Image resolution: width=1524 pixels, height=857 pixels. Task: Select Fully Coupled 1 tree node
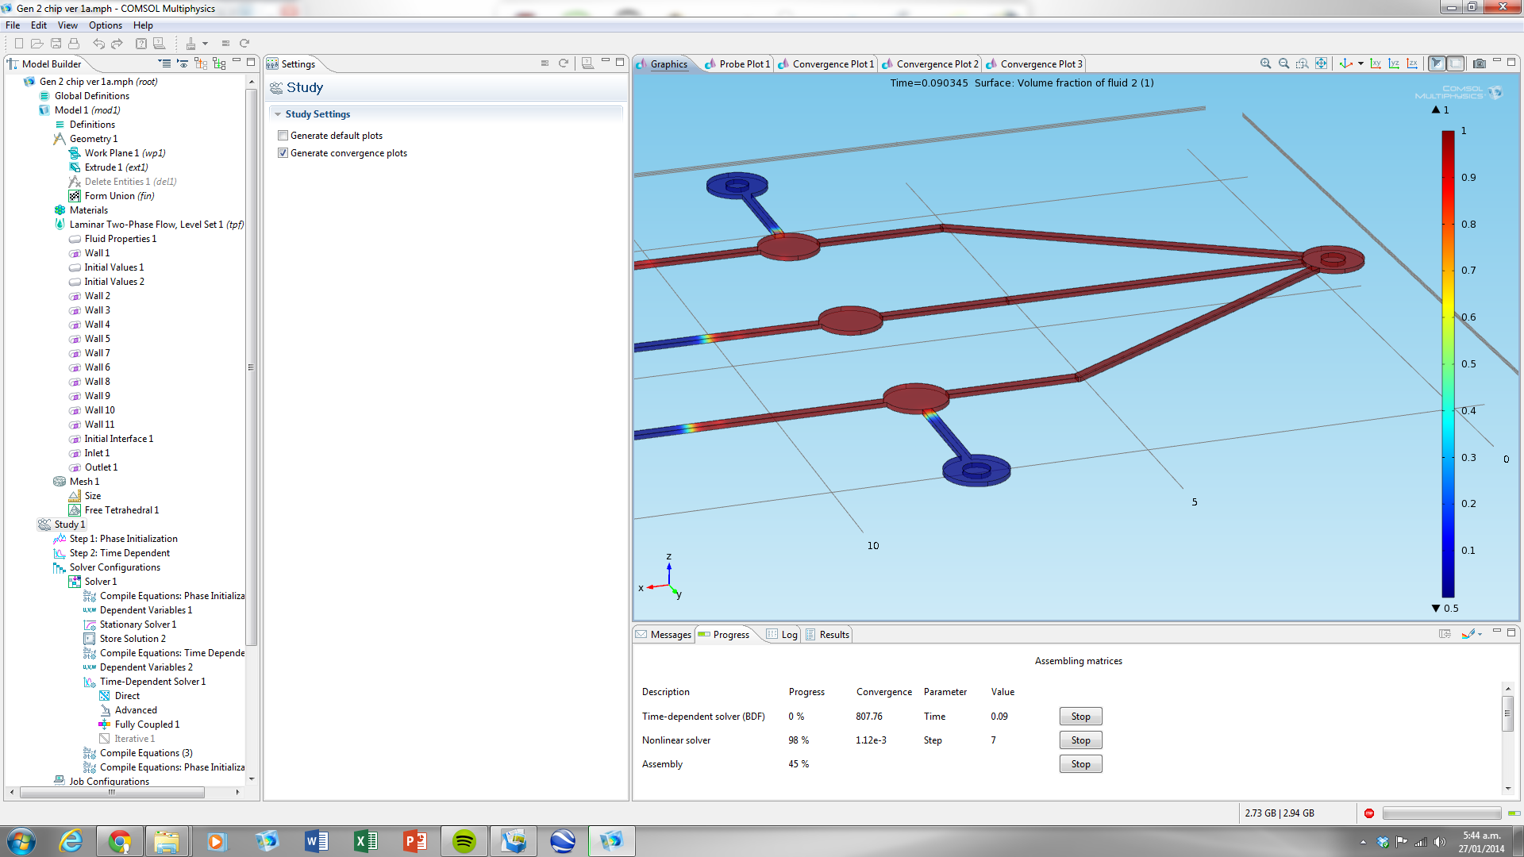click(147, 724)
